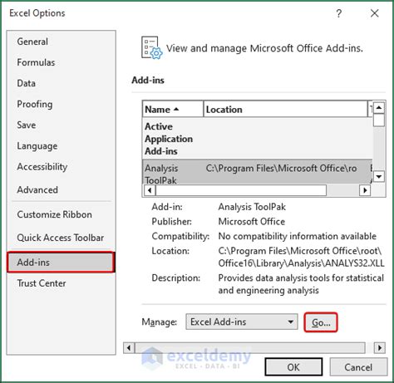394x383 pixels.
Task: Click the add-ins settings gear icon
Action: click(x=152, y=47)
